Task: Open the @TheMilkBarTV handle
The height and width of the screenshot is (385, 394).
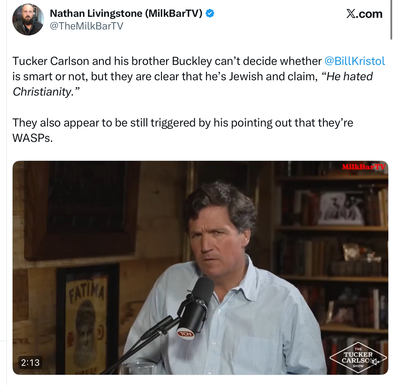Action: [x=86, y=26]
